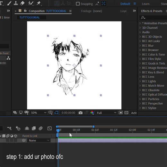Open the composition flowchart icon in timeline
This screenshot has height=167, width=167.
9,128
